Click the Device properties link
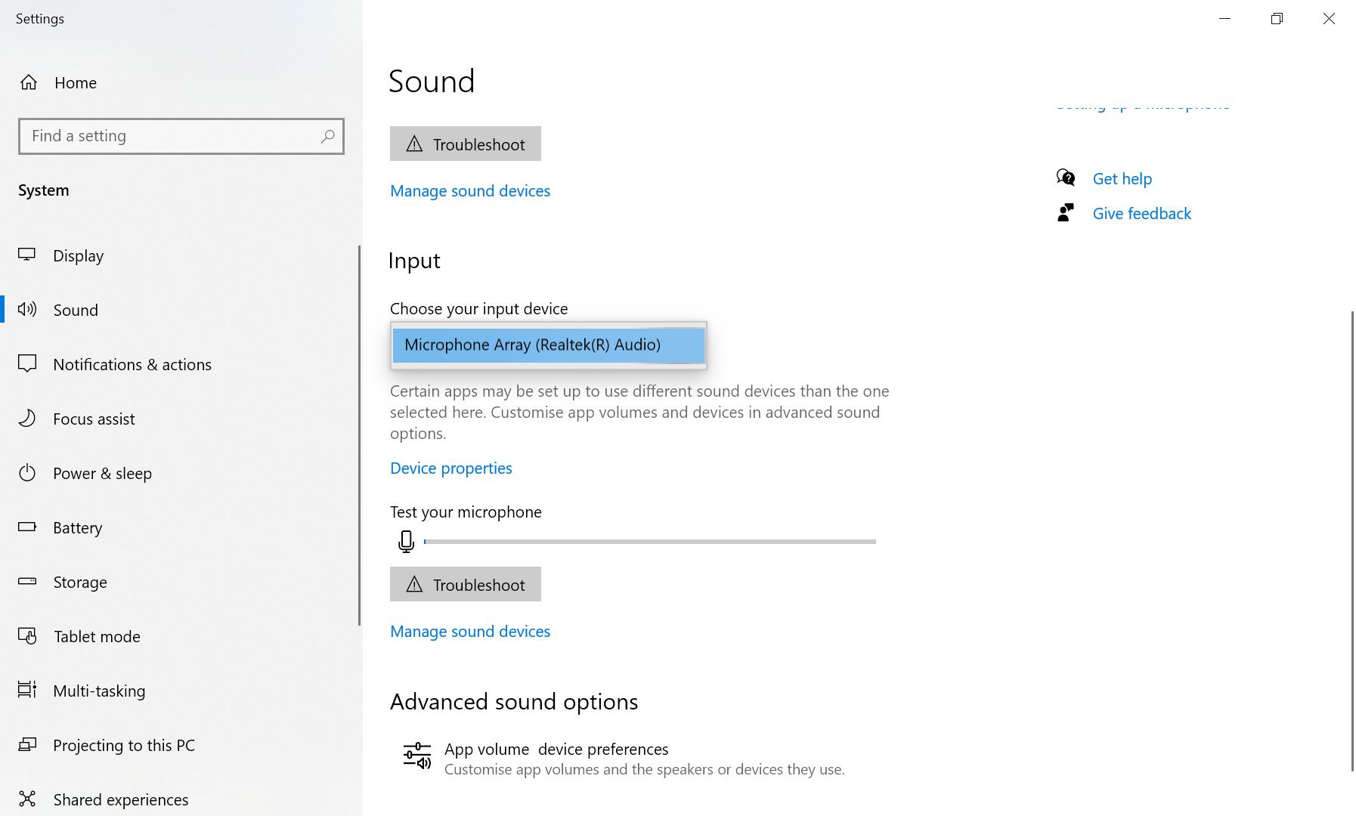 (450, 468)
